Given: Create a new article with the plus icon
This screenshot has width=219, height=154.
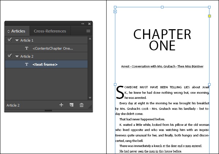Looking at the screenshot, I should tap(61, 105).
